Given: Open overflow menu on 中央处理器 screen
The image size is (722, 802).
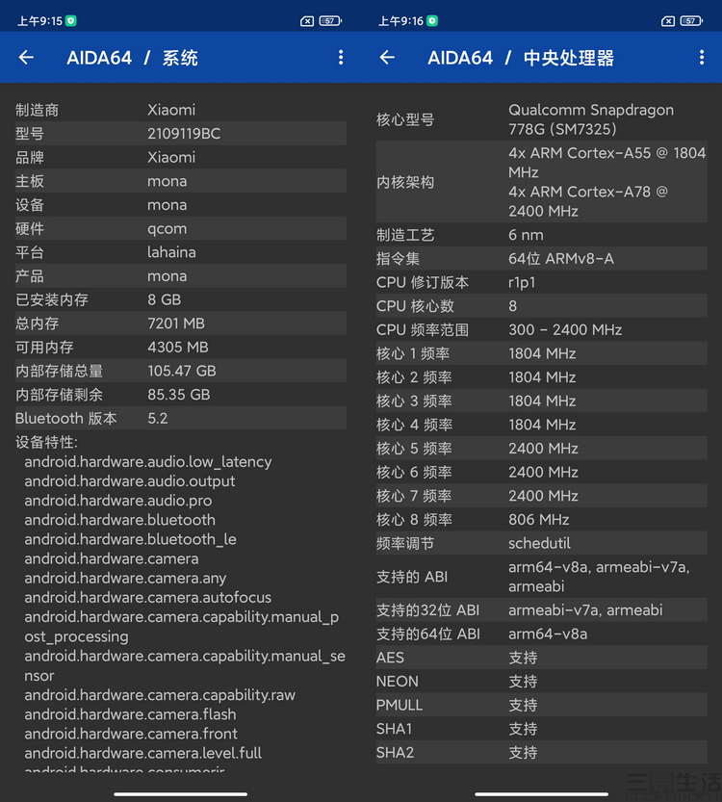Looking at the screenshot, I should pos(702,58).
